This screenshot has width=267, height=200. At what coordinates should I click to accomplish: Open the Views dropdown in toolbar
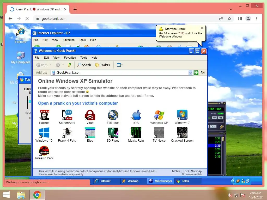(x=119, y=65)
